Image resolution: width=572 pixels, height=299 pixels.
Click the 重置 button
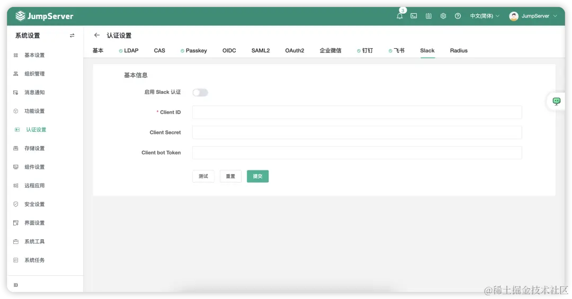coord(230,176)
